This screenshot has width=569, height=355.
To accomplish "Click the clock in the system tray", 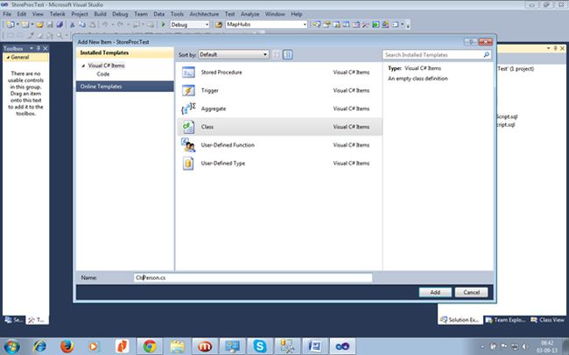I will pos(547,346).
